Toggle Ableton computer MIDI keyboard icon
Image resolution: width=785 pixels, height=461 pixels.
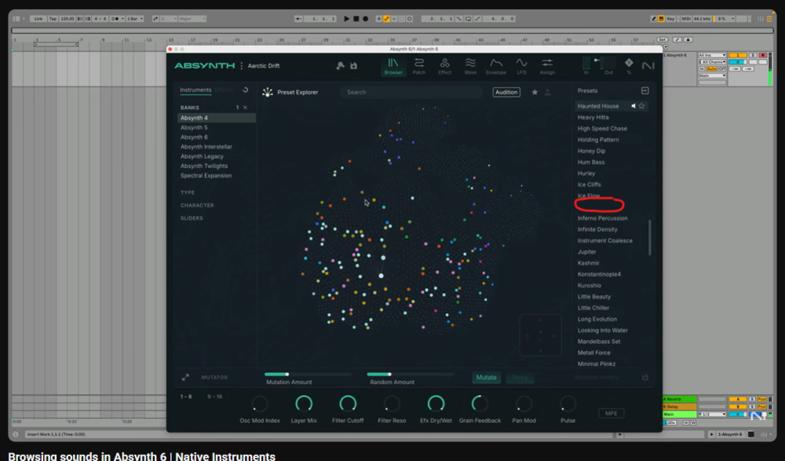(661, 19)
